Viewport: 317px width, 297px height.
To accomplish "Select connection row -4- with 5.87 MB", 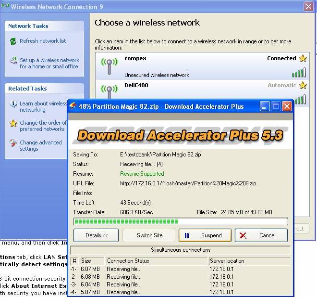I will 181,292.
